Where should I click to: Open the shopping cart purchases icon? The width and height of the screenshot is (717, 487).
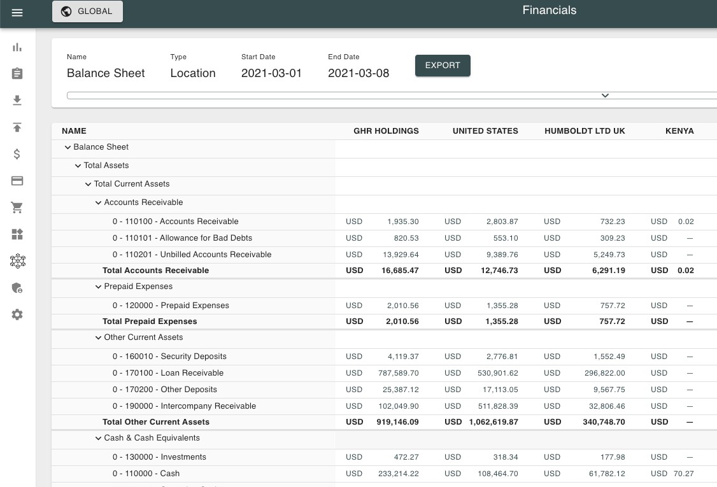[17, 208]
